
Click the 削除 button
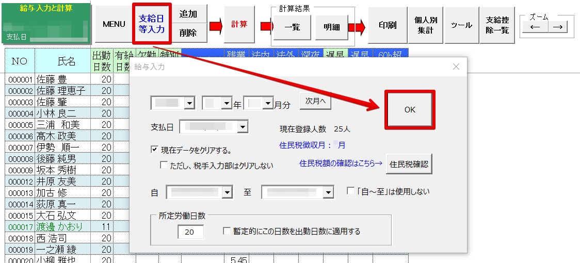[189, 33]
